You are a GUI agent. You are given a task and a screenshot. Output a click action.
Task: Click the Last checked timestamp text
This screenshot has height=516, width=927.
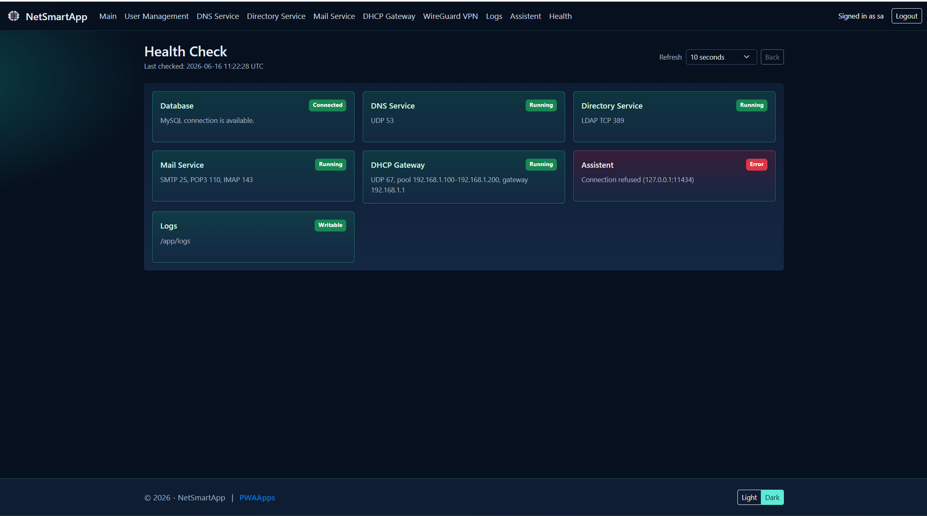tap(204, 66)
